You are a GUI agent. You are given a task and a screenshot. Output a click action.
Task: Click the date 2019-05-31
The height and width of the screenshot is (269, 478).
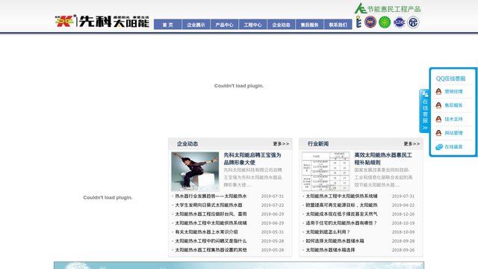[x=273, y=232]
